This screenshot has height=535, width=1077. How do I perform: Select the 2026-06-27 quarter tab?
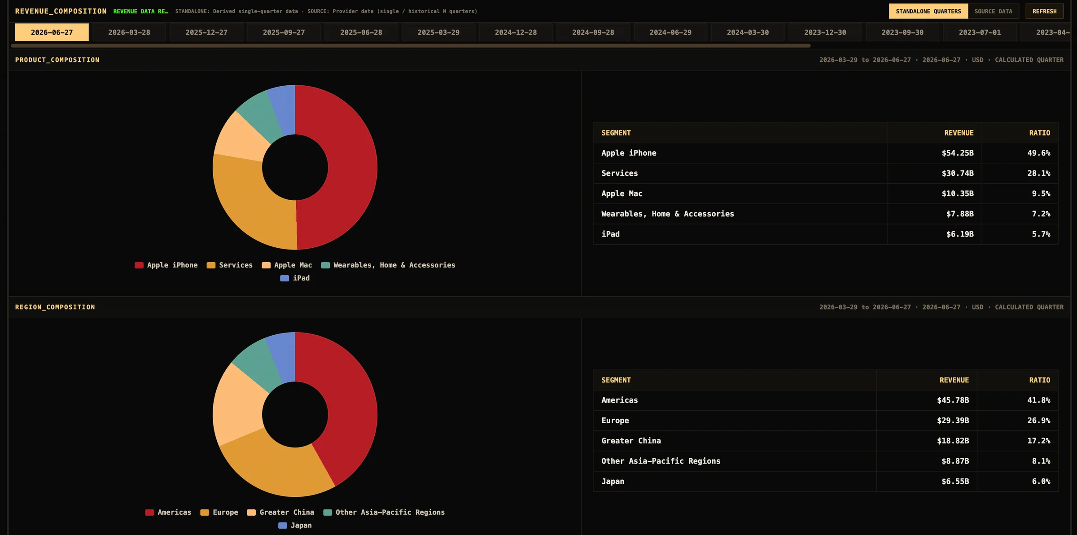tap(52, 32)
